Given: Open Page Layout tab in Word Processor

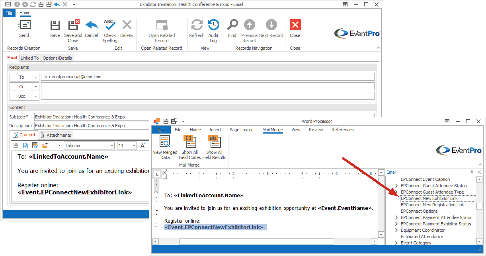Looking at the screenshot, I should [242, 130].
